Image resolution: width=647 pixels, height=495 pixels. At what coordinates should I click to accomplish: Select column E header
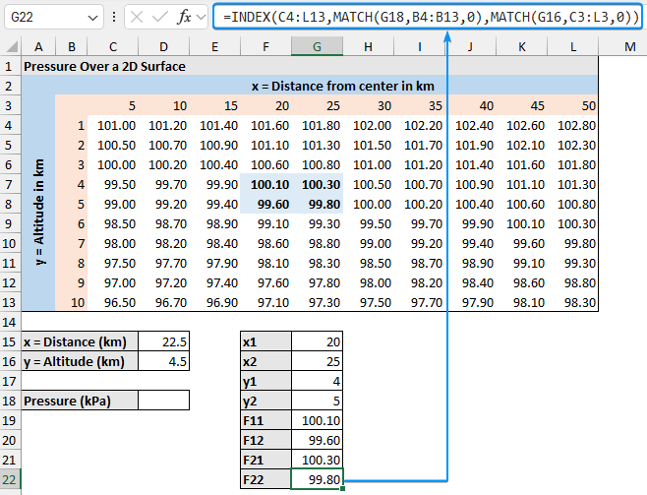[x=214, y=46]
